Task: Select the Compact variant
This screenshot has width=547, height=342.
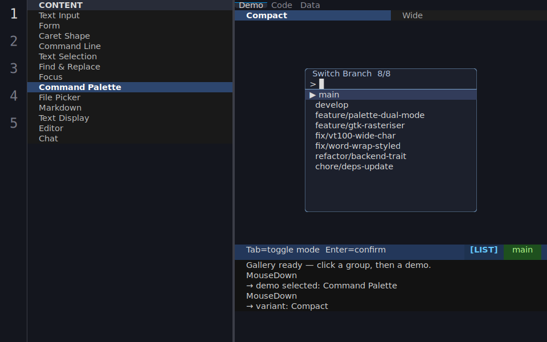Action: point(313,15)
